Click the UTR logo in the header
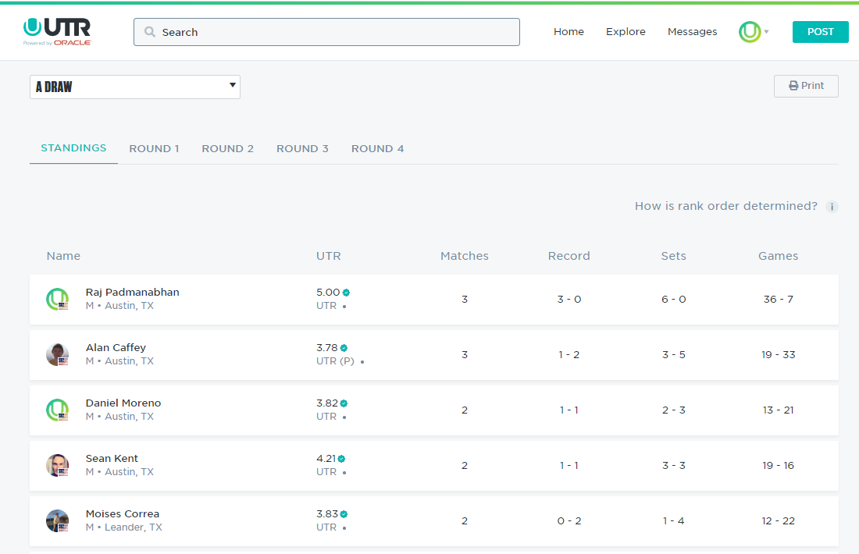 57,31
